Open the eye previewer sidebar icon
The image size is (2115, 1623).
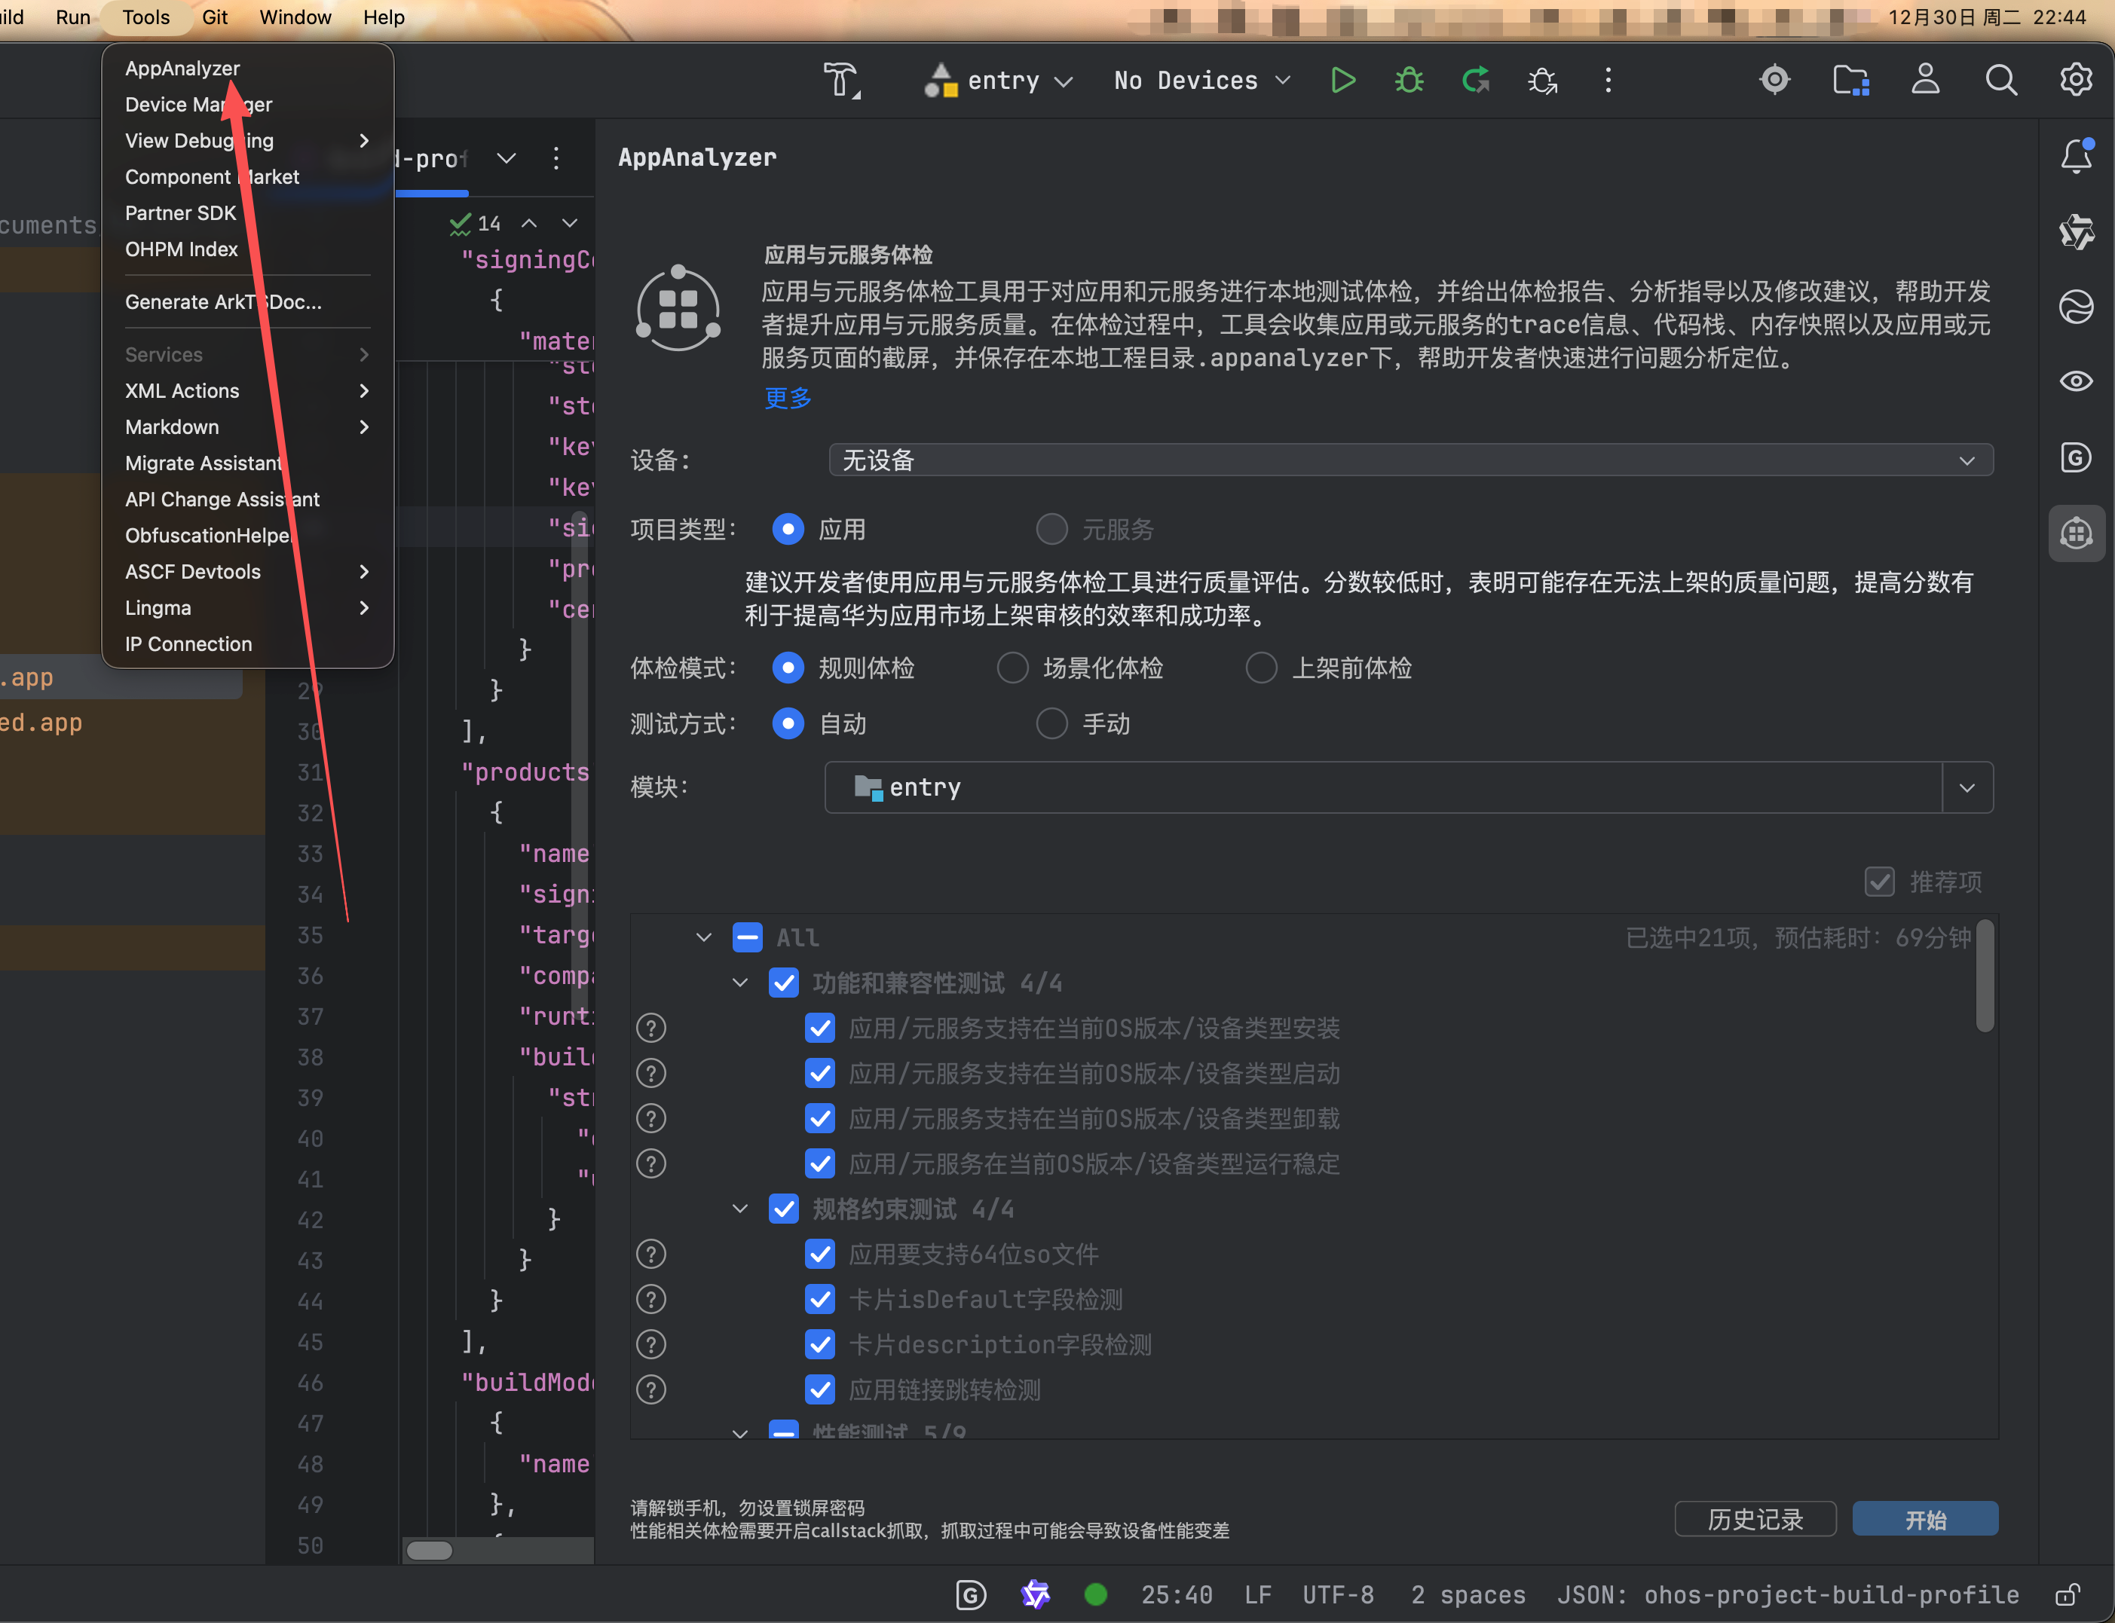[2077, 381]
